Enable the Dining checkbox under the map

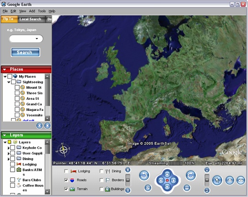[x=101, y=171]
